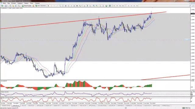Open MetaEditor from the toolbar
Viewport: 195px width, 109px height.
[x=33, y=6]
